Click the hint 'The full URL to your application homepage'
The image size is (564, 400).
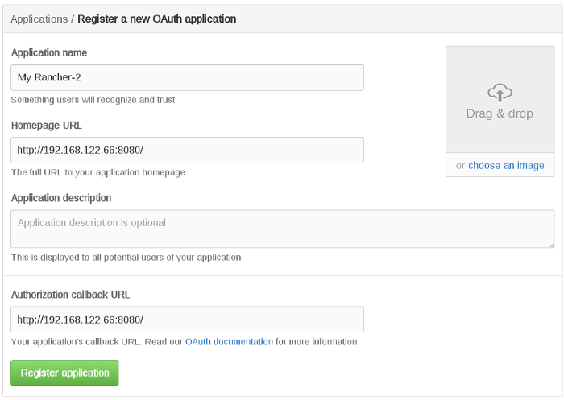[97, 172]
